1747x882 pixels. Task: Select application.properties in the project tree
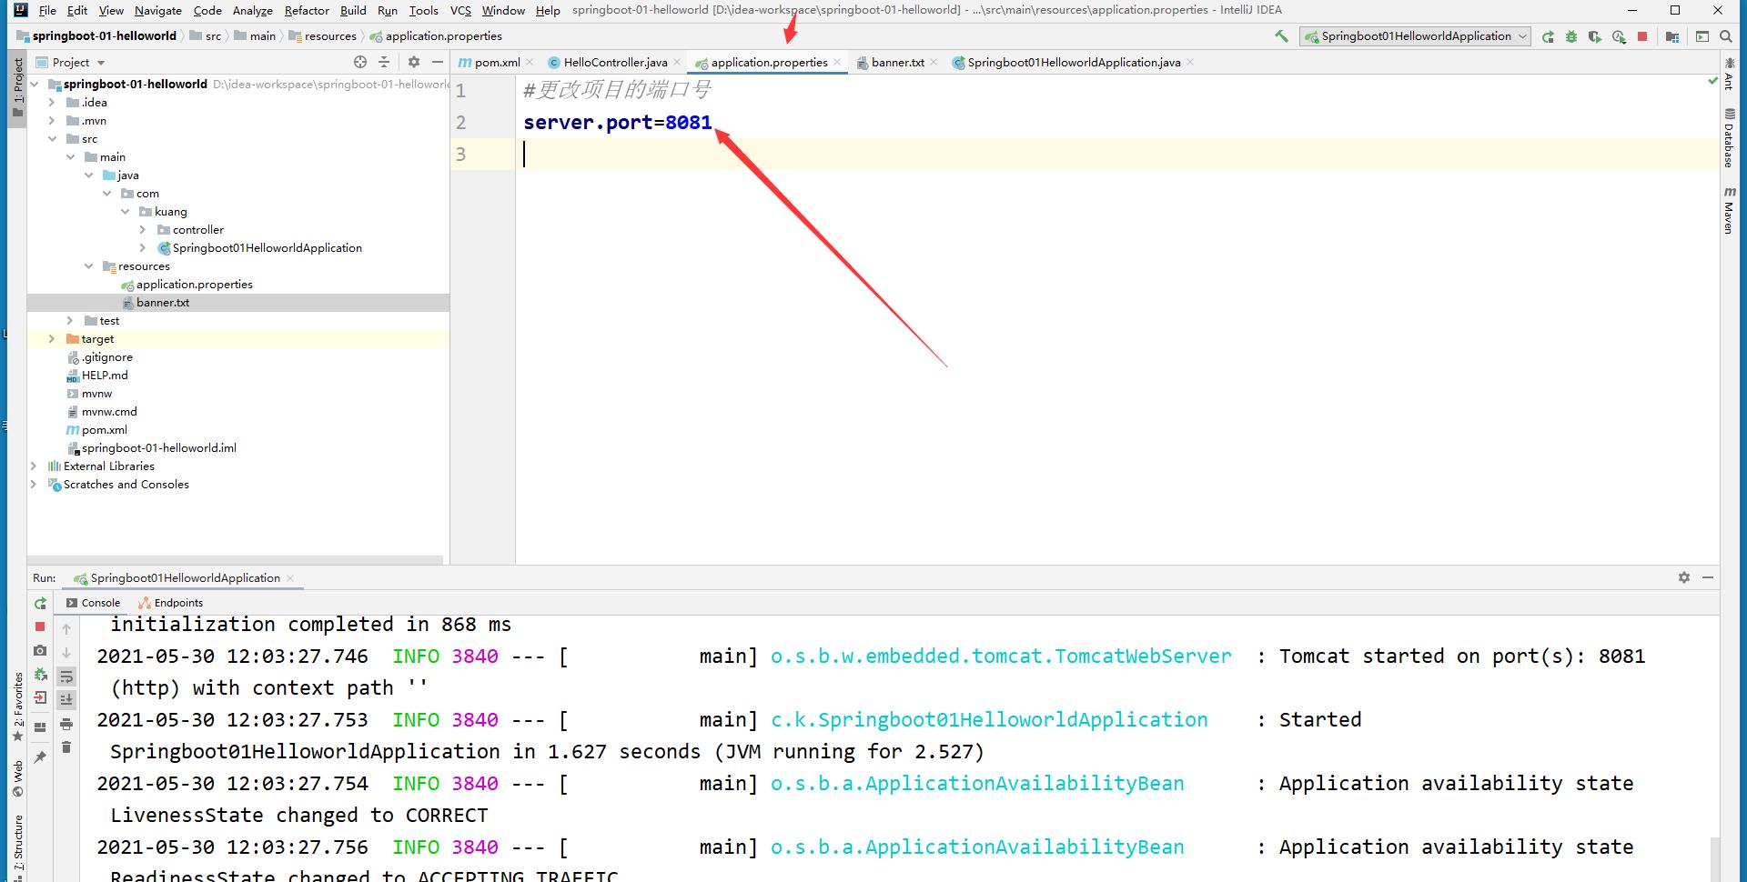(194, 285)
